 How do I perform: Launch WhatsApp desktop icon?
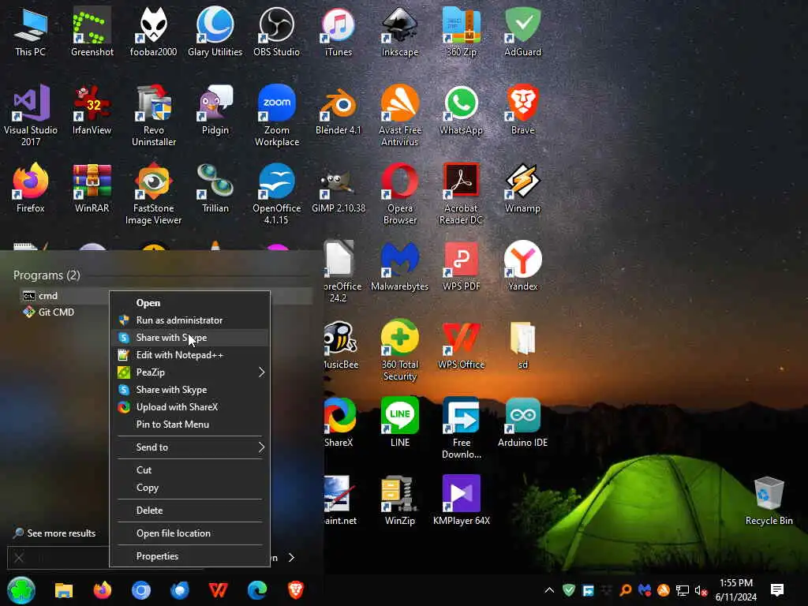(461, 110)
